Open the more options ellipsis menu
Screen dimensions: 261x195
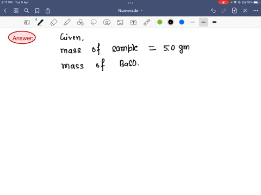coord(256,11)
